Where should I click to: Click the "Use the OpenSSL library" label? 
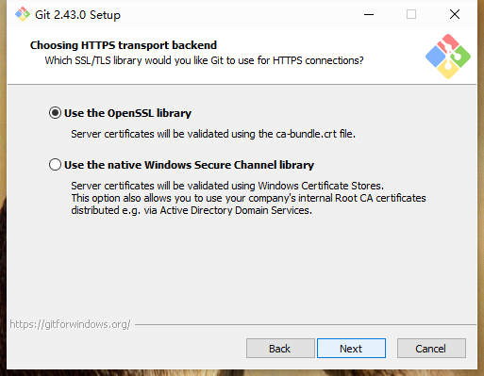click(127, 113)
